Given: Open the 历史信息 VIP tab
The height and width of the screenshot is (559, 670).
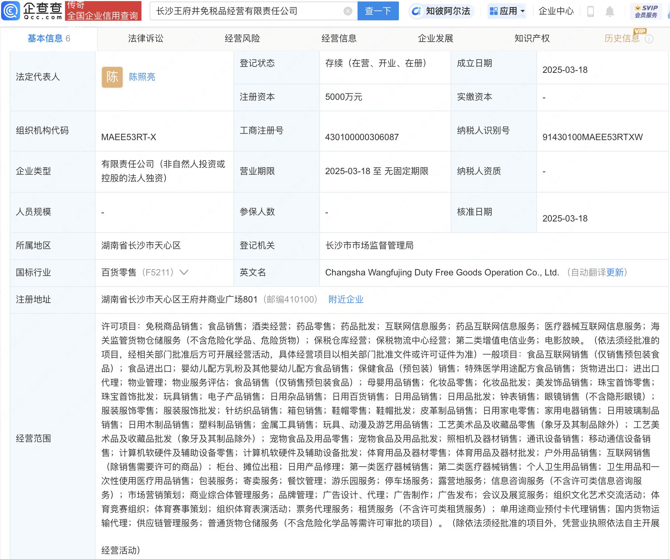Looking at the screenshot, I should pos(622,38).
